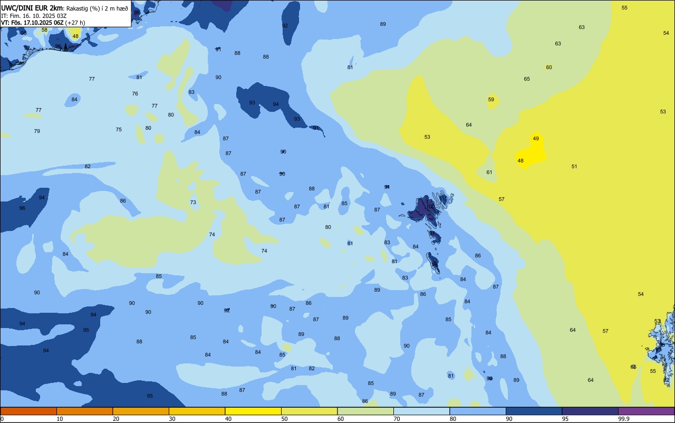Click the valid time line 'VT: Fös. 17.10.2025 06Z'

point(32,23)
